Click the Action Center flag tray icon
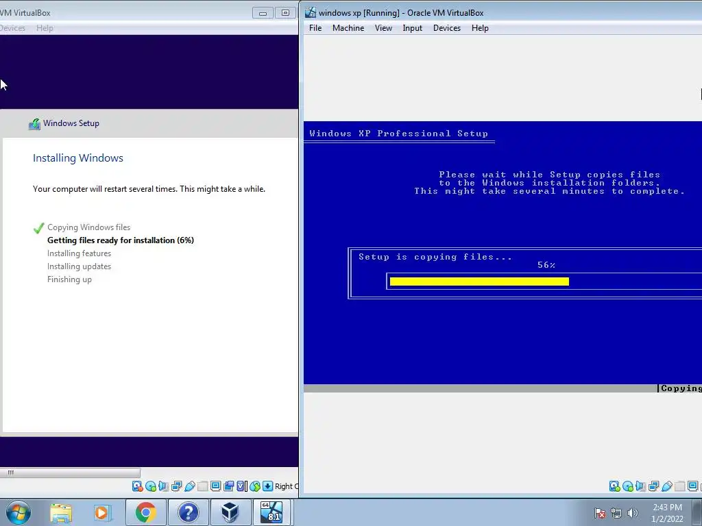Image resolution: width=702 pixels, height=526 pixels. coord(599,513)
